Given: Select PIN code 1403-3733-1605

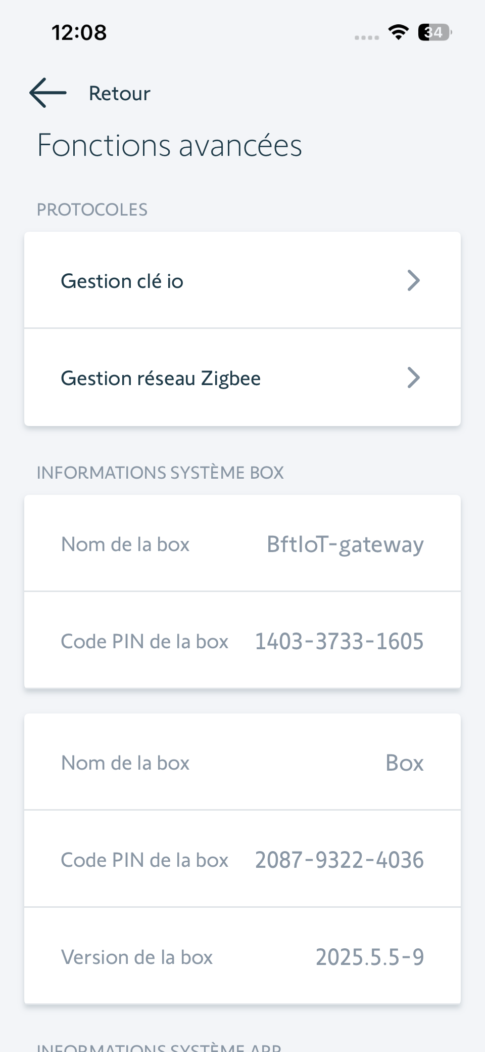Looking at the screenshot, I should [339, 642].
